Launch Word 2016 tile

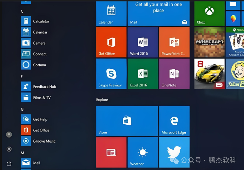tap(143, 42)
